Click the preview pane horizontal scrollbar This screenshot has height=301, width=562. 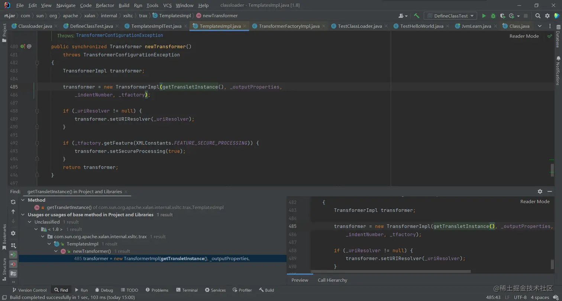coord(391,271)
